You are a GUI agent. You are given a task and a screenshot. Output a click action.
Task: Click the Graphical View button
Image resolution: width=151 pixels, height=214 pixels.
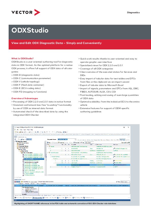click(x=125, y=143)
